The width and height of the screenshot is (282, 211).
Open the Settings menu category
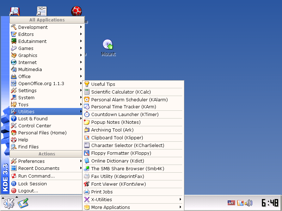click(x=46, y=90)
